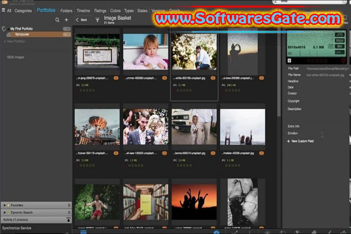
Task: Click orange basket badge on hreider-42238 image
Action: [261, 153]
